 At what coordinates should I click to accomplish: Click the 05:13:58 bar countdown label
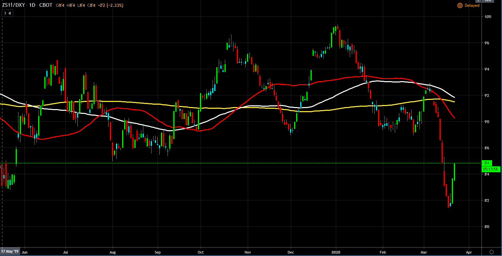491,169
